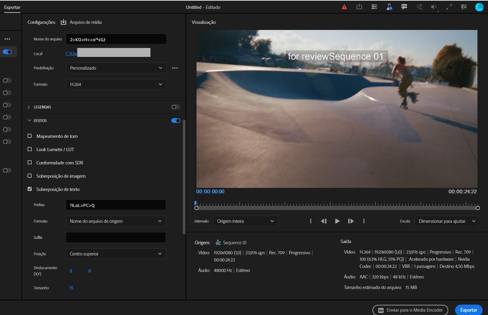Viewport: 488px width, 315px height.
Task: Open the user profile avatar
Action: 479,7
